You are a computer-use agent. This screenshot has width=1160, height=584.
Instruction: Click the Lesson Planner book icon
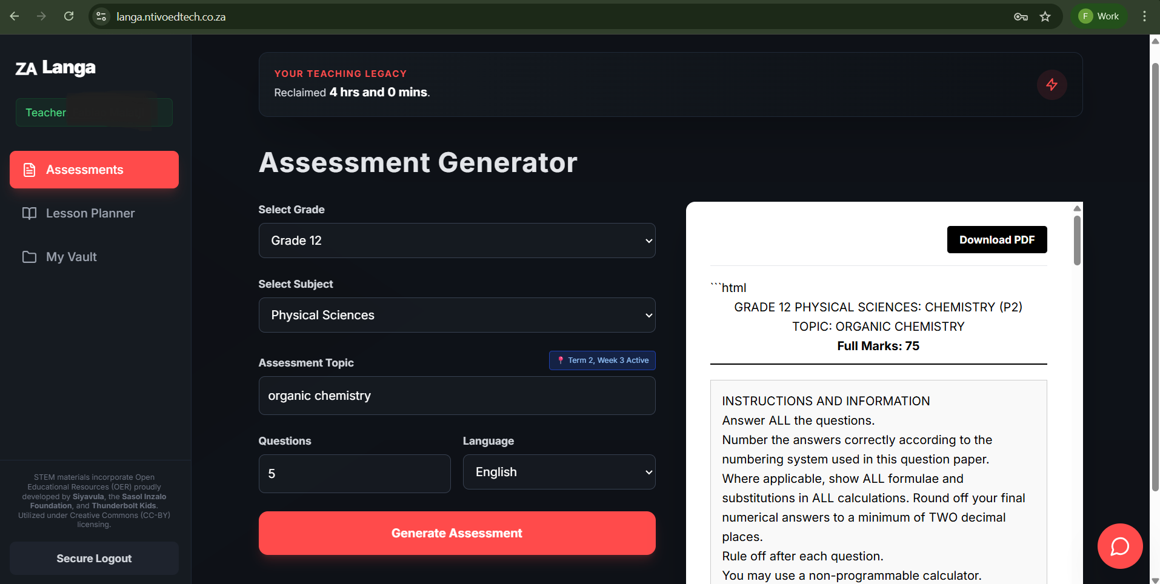(29, 213)
